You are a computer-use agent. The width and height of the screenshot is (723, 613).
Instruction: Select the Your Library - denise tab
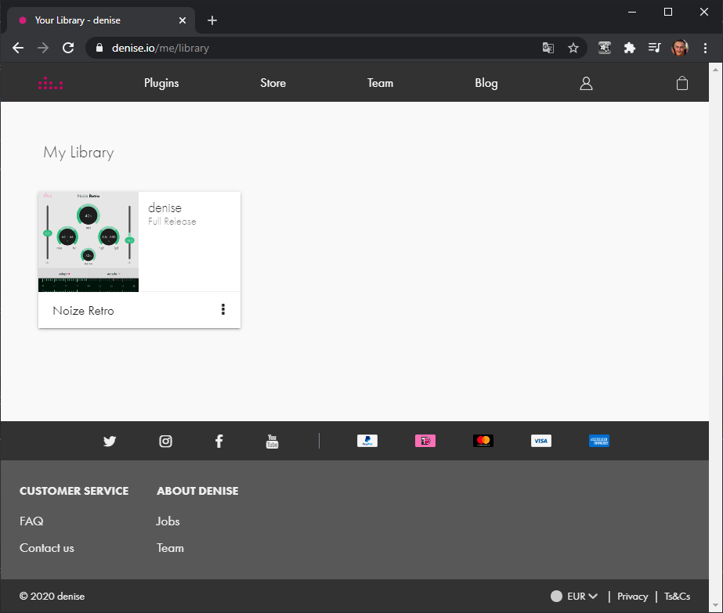click(x=102, y=20)
